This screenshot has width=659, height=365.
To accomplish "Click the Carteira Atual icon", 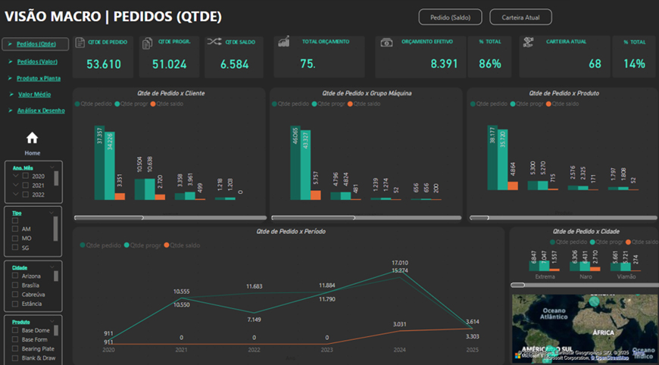I will coord(527,42).
